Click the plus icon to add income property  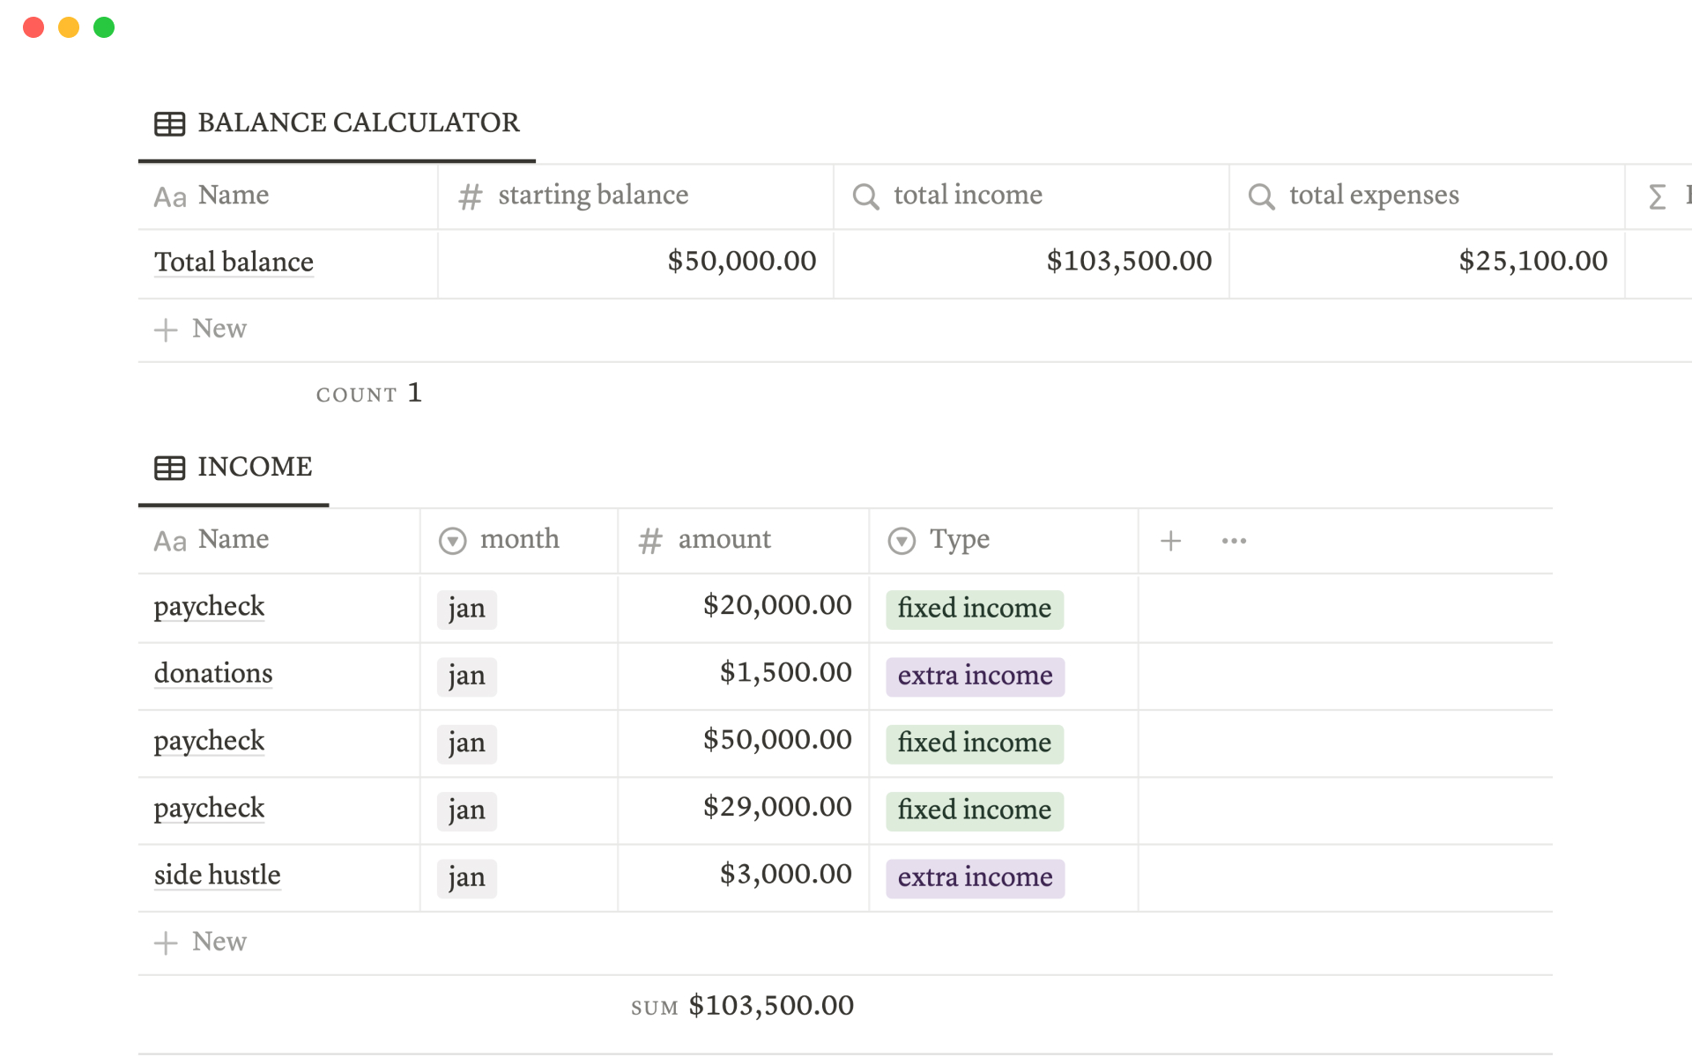tap(1170, 541)
